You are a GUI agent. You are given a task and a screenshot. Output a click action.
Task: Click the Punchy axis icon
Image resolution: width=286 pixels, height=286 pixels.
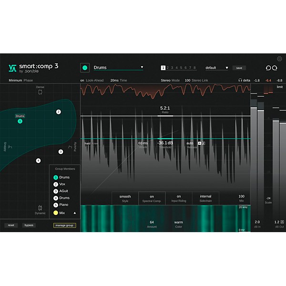(70, 147)
